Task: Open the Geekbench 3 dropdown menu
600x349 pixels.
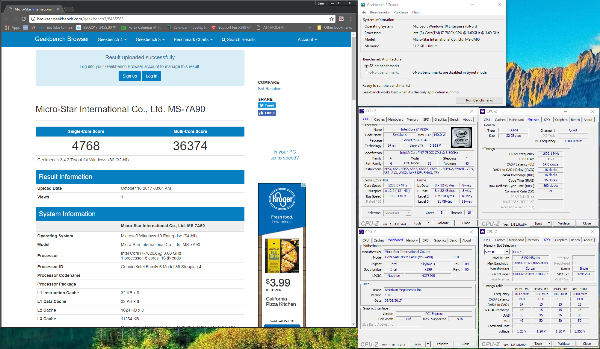Action: (x=150, y=40)
